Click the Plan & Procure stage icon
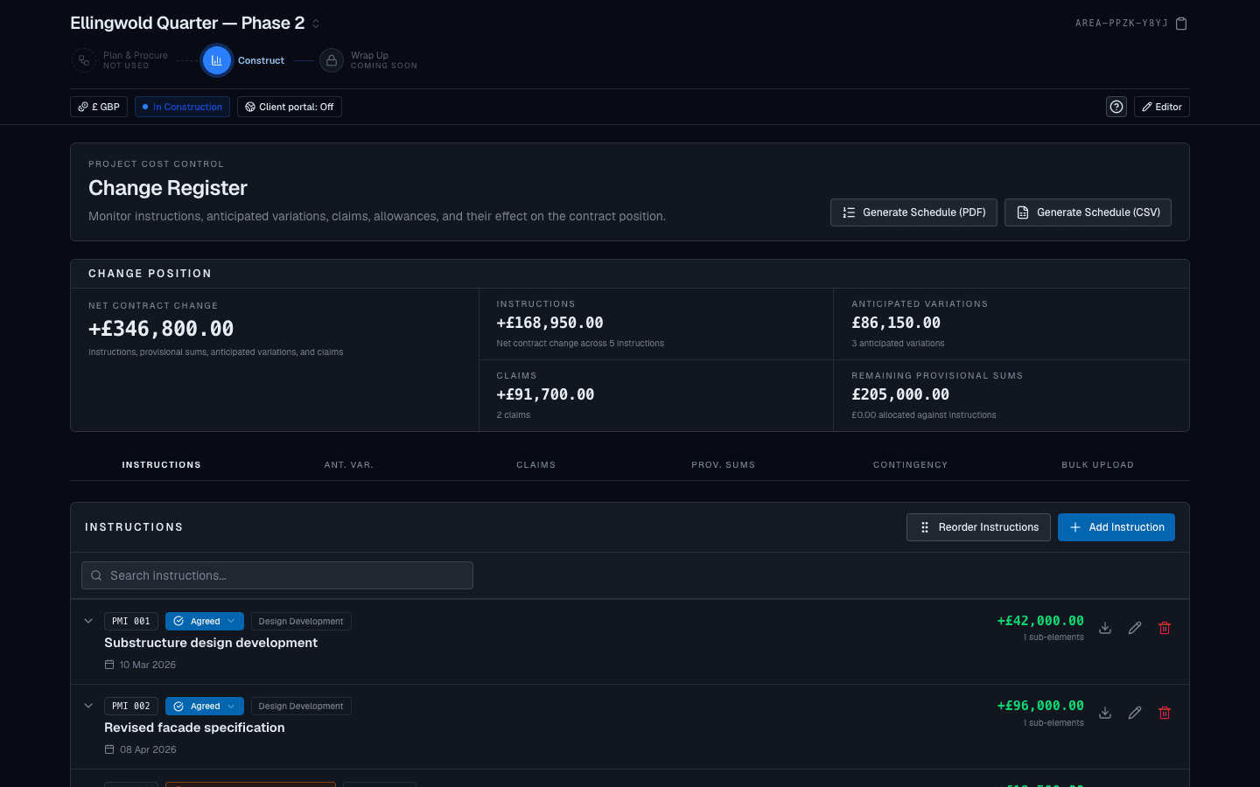The width and height of the screenshot is (1260, 787). (x=84, y=60)
